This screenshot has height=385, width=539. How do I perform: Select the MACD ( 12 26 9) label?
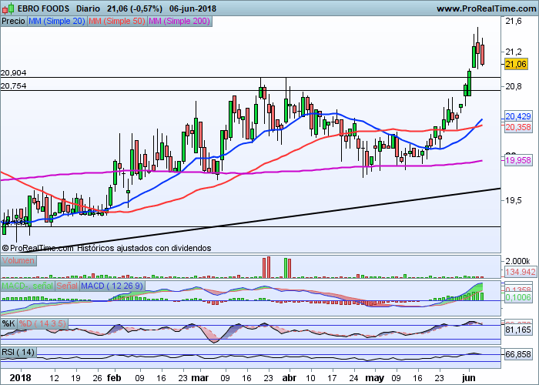click(x=112, y=286)
